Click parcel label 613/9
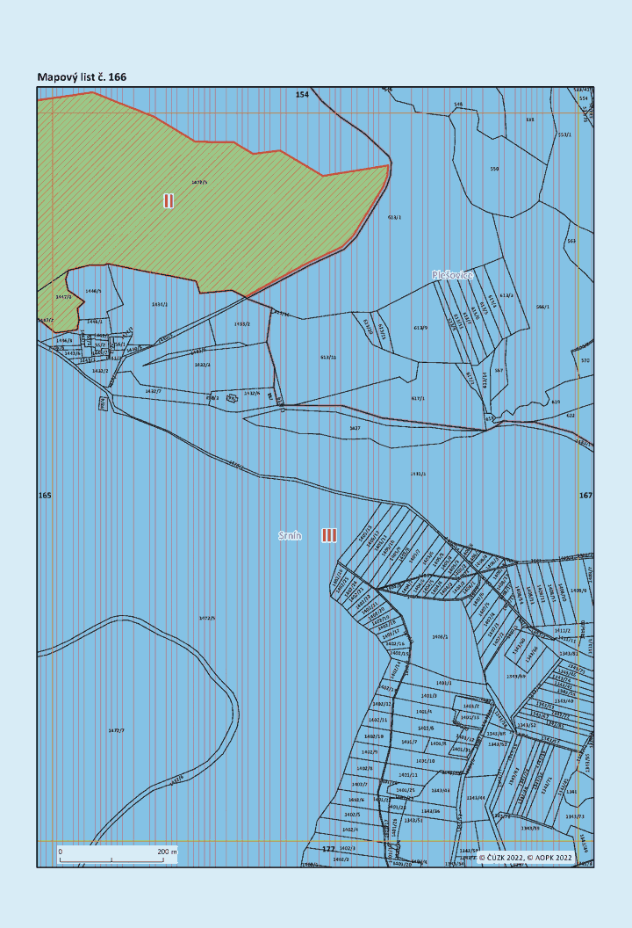The width and height of the screenshot is (632, 928). [x=420, y=327]
